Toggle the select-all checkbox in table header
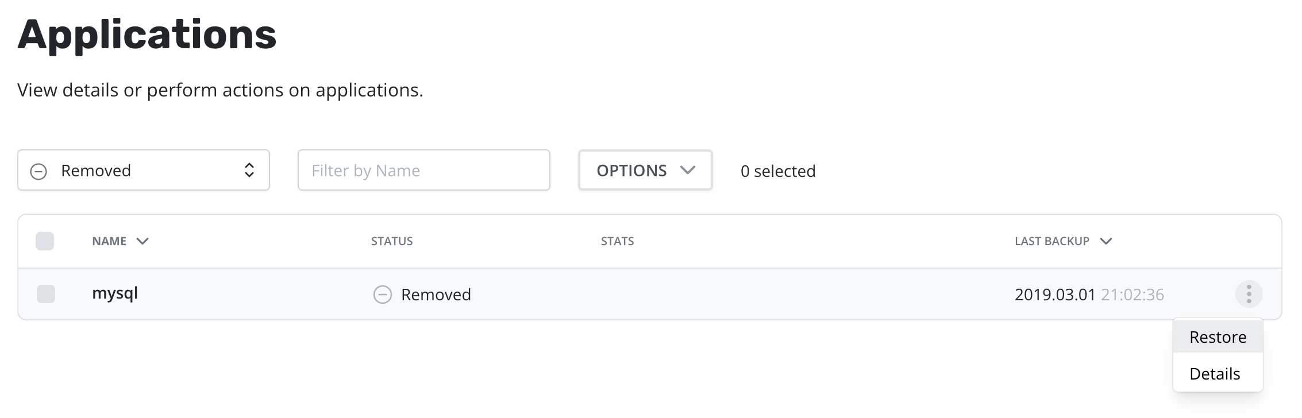1302x418 pixels. 45,241
